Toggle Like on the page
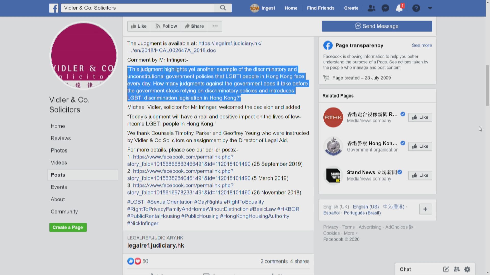Viewport: 490px width, 275px height. click(x=139, y=26)
